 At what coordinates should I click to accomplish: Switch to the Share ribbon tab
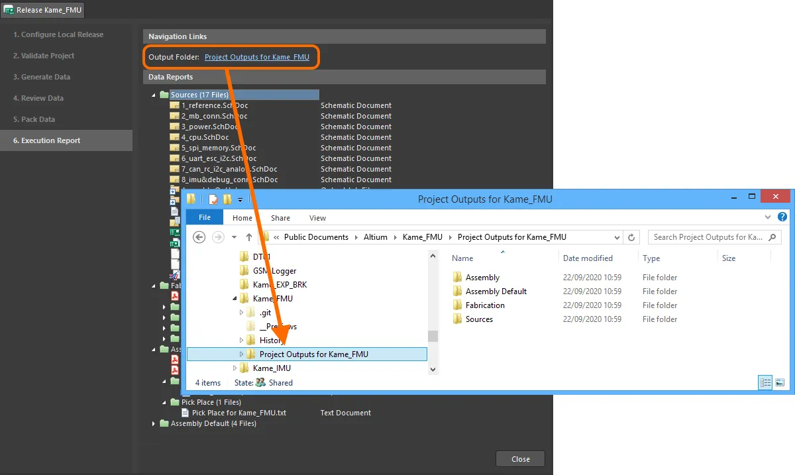pyautogui.click(x=280, y=217)
